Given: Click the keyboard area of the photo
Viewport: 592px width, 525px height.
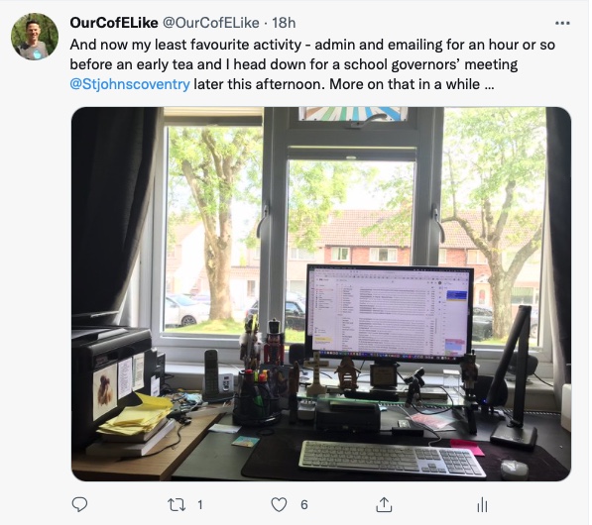Looking at the screenshot, I should click(x=392, y=459).
